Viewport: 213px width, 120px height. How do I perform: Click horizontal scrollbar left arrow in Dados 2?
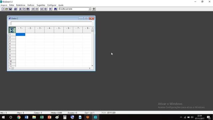10,68
